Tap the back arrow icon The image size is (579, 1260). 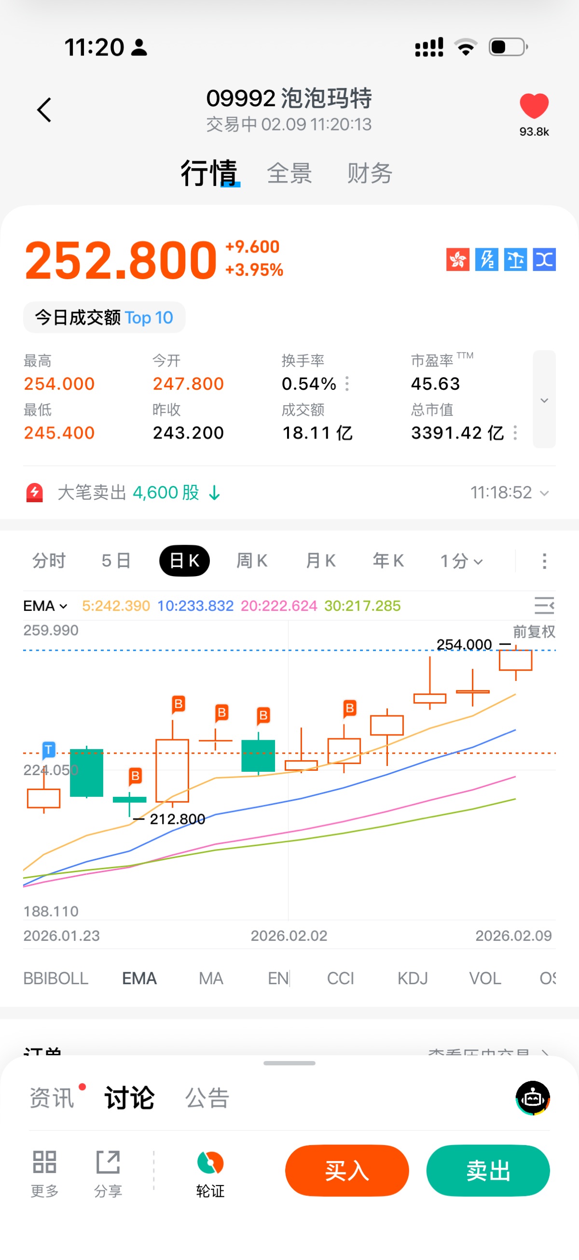click(x=44, y=110)
